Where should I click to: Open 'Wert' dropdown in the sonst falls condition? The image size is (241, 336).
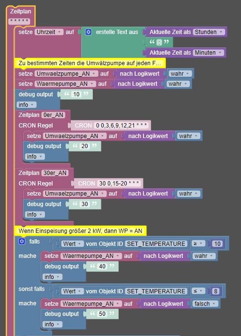click(72, 291)
